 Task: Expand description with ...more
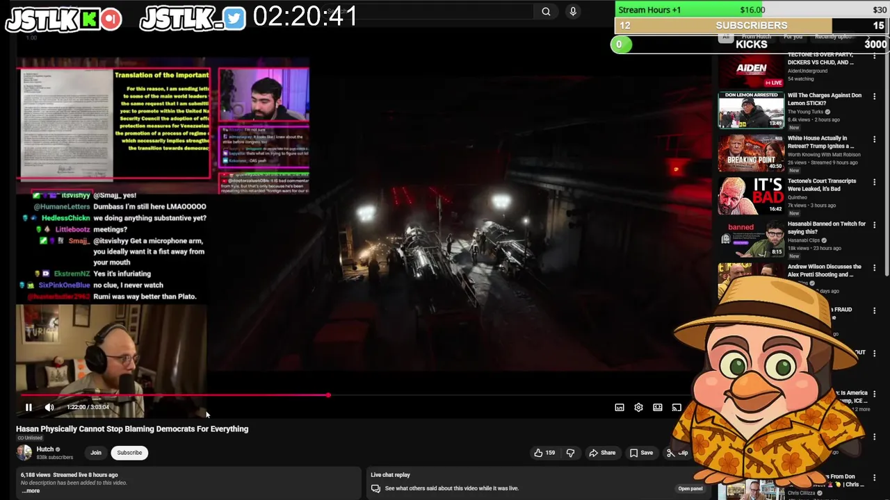pyautogui.click(x=31, y=491)
